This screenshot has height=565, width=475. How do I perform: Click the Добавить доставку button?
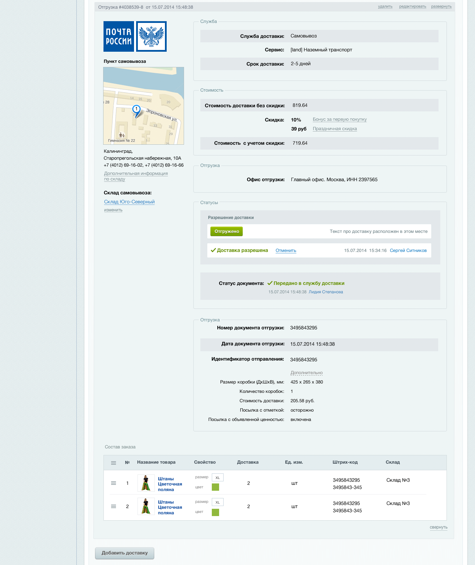click(125, 553)
